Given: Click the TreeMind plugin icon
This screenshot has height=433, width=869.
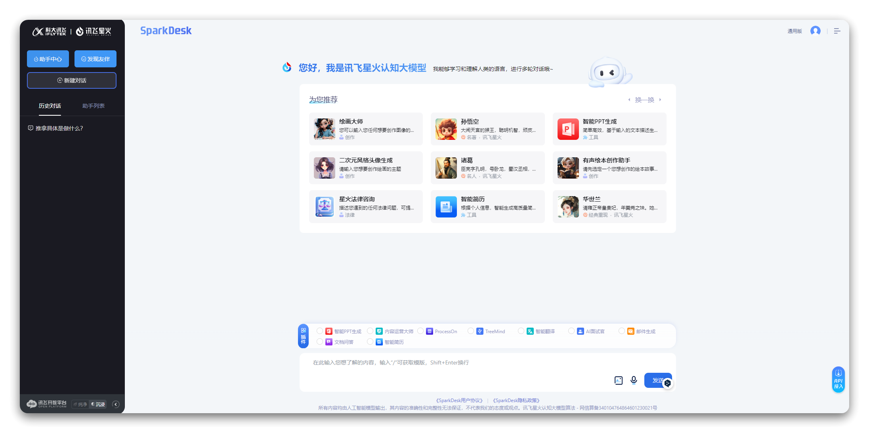Looking at the screenshot, I should (480, 331).
